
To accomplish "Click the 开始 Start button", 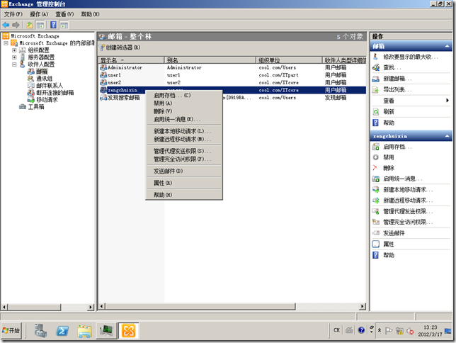I will pos(12,331).
